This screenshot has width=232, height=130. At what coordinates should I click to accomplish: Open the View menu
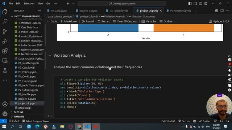click(40, 4)
